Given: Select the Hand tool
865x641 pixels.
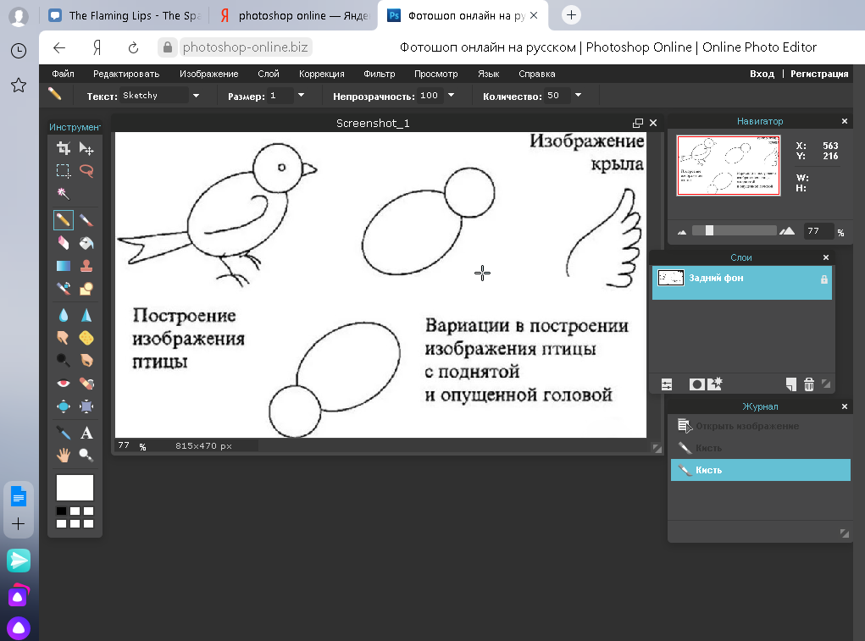Looking at the screenshot, I should pyautogui.click(x=64, y=455).
